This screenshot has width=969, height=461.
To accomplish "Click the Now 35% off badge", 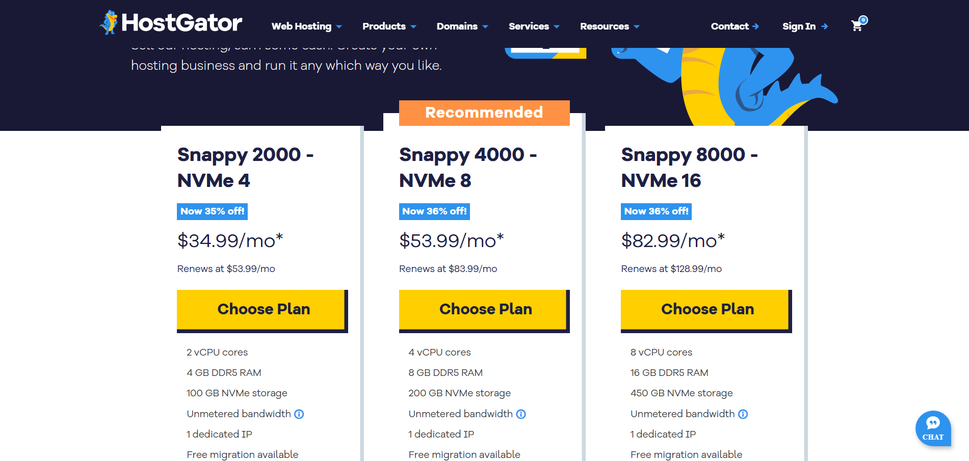I will point(212,211).
